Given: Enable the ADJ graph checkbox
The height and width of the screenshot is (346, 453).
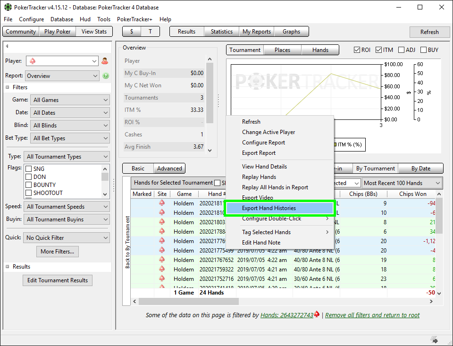Looking at the screenshot, I should tap(402, 50).
